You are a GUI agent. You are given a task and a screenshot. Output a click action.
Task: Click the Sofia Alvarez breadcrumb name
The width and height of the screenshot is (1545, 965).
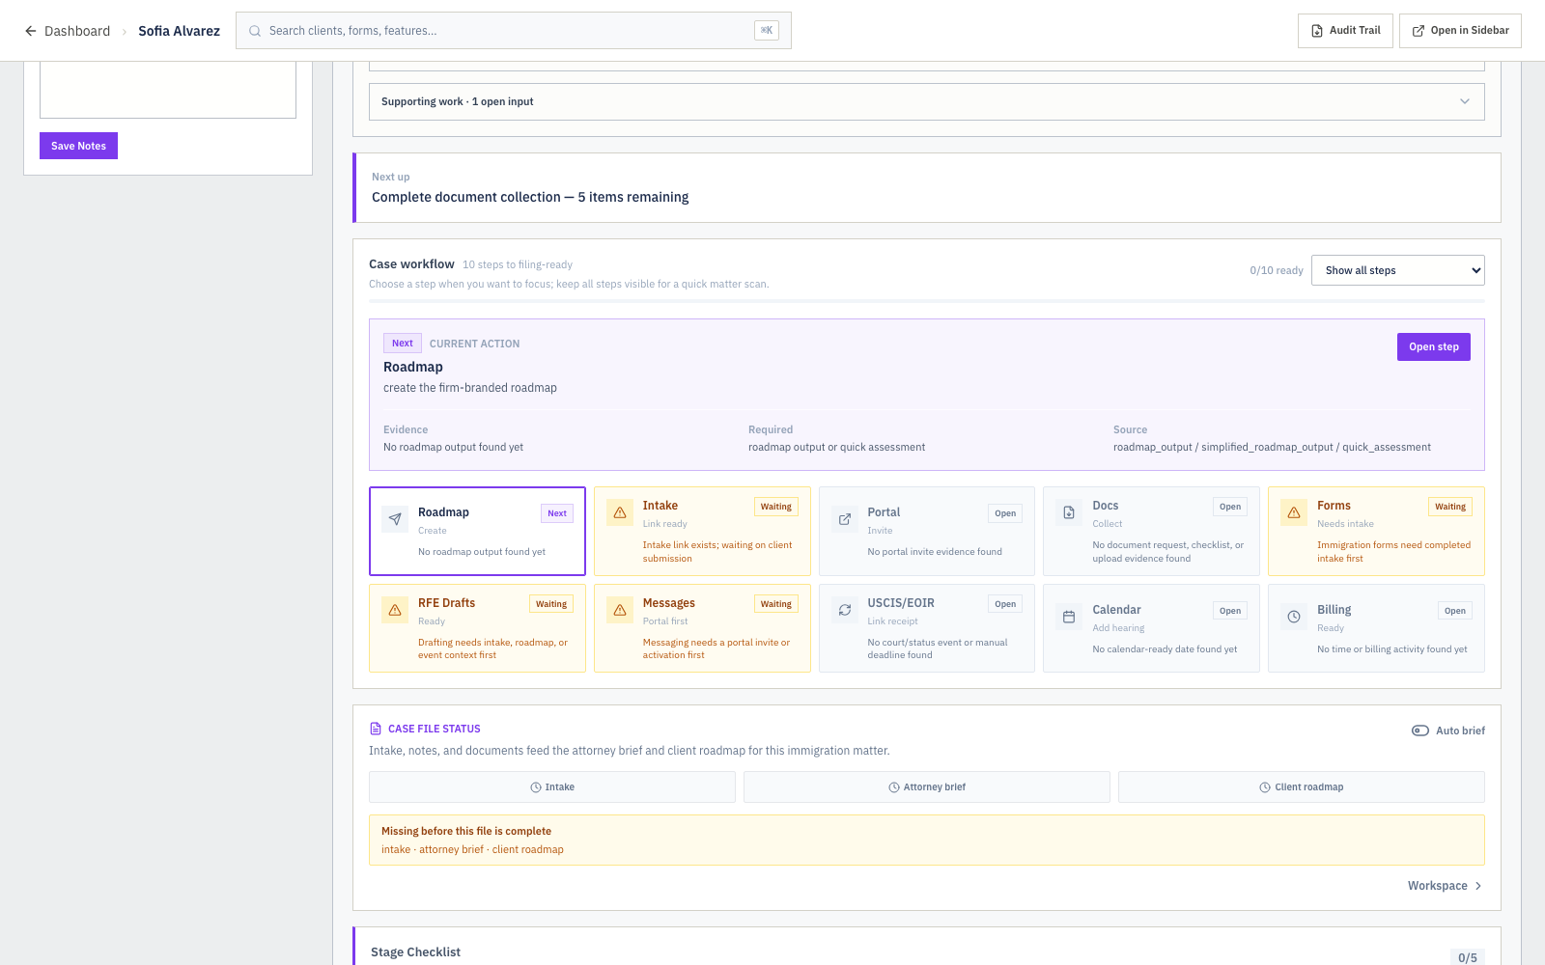179,31
